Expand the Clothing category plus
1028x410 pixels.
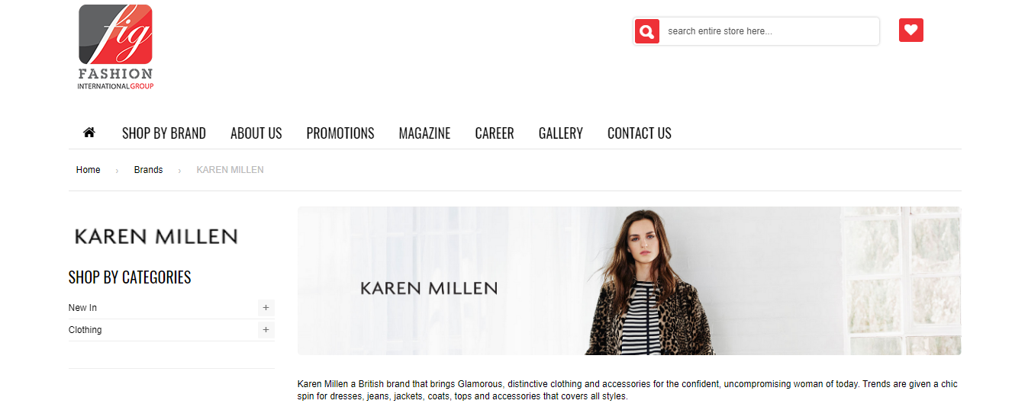coord(266,330)
